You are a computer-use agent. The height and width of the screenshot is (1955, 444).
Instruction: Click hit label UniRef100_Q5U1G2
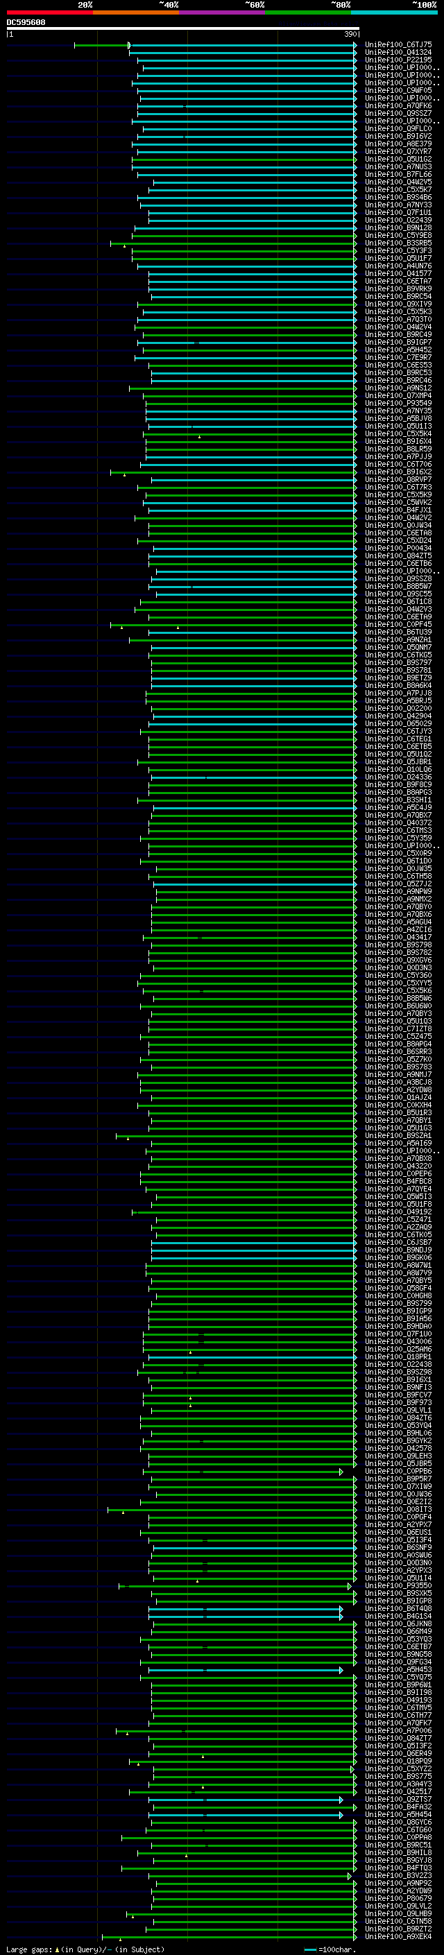[398, 160]
